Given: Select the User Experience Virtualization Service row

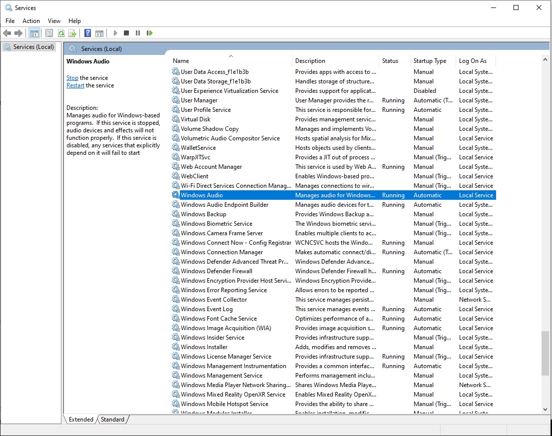Looking at the screenshot, I should (x=334, y=91).
